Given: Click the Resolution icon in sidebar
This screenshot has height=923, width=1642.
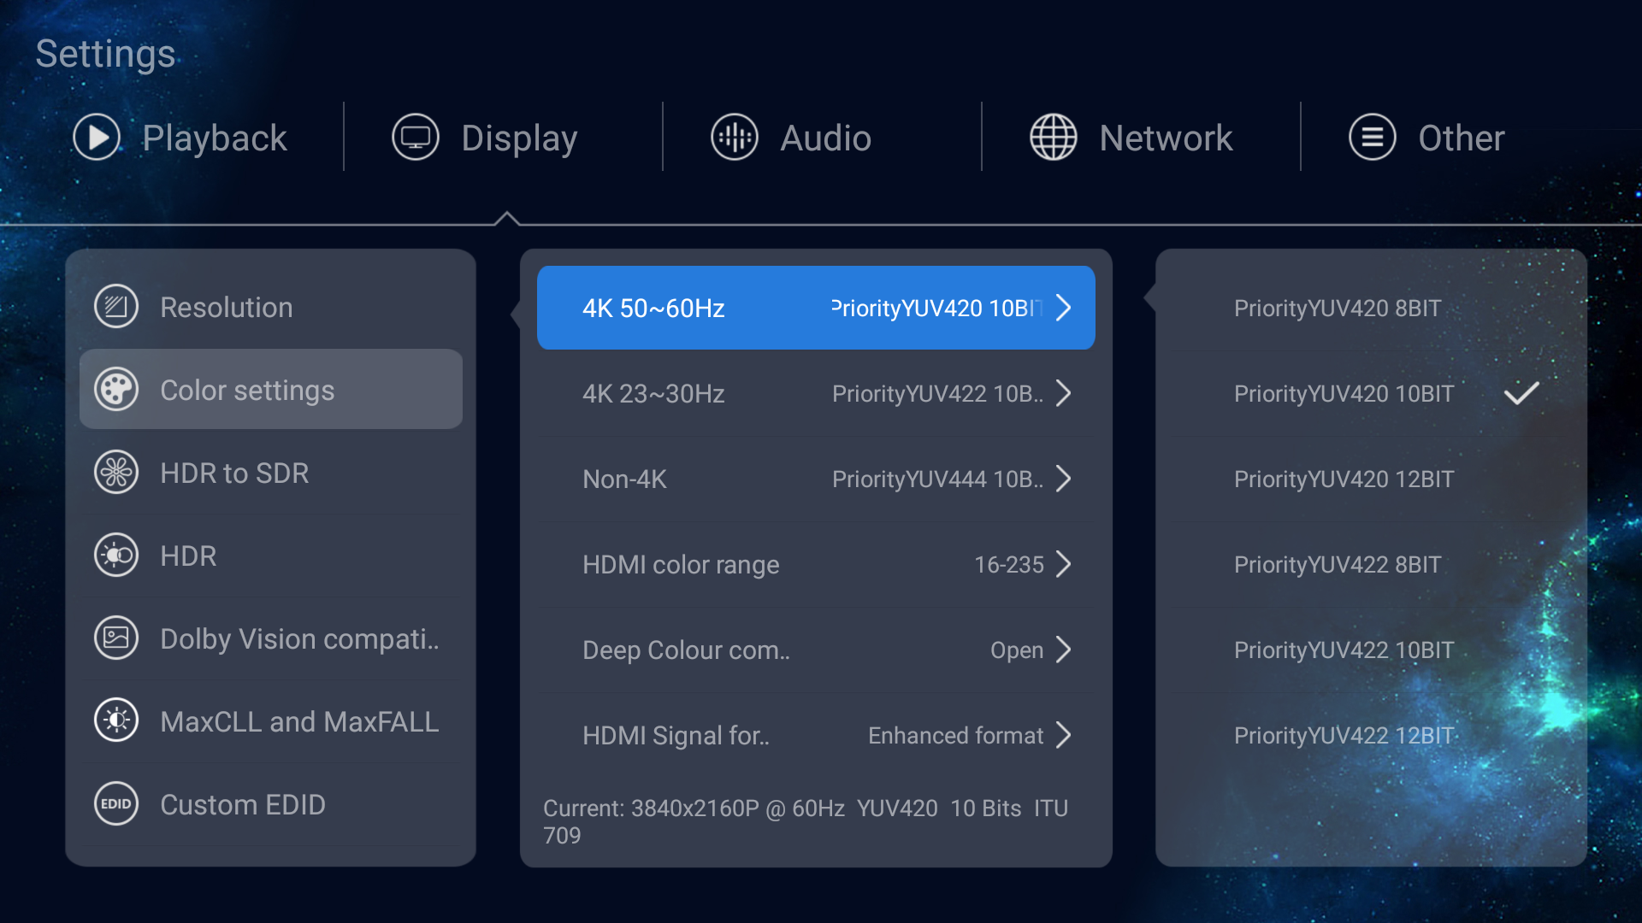Looking at the screenshot, I should (116, 307).
